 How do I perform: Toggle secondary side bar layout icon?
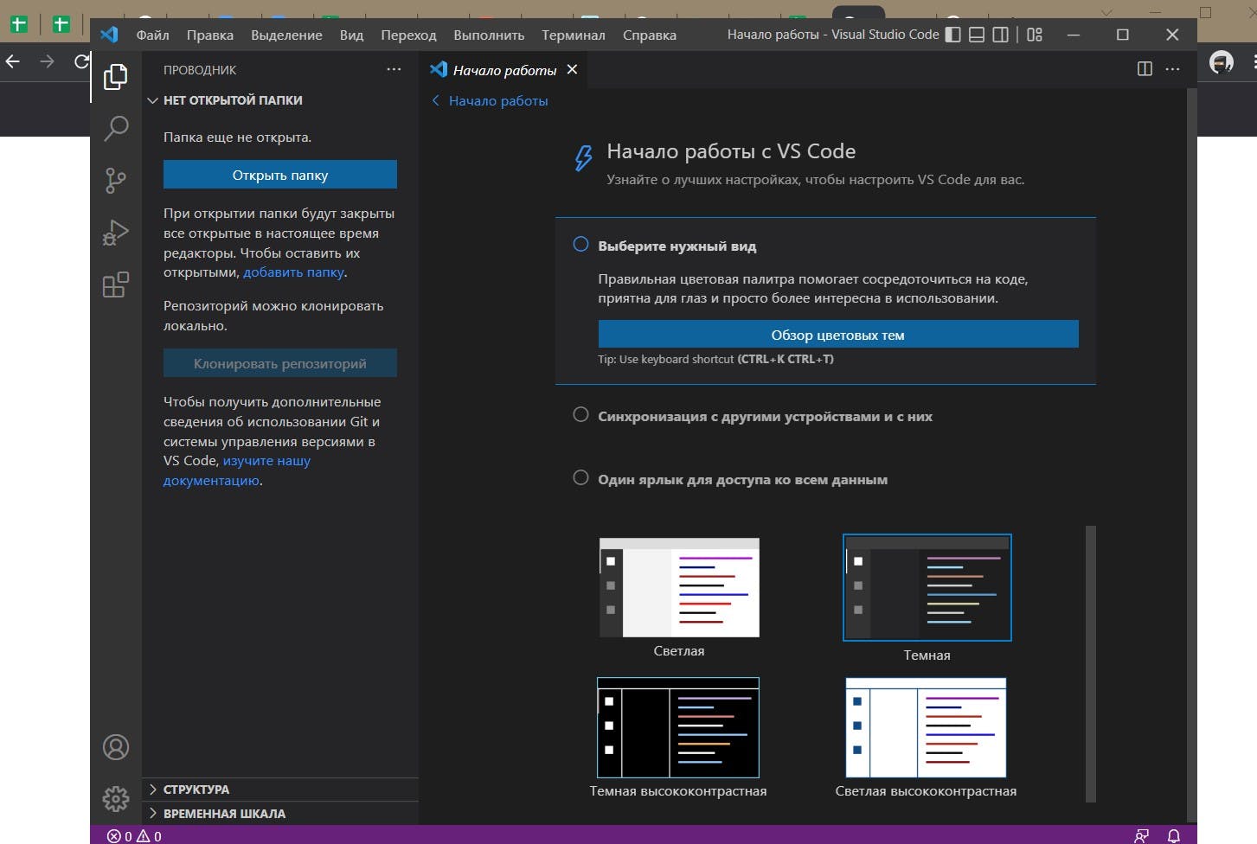1001,35
